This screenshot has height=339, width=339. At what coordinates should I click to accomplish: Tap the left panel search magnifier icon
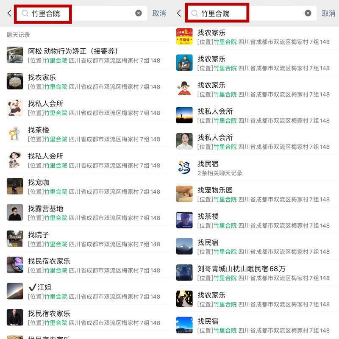[x=25, y=14]
